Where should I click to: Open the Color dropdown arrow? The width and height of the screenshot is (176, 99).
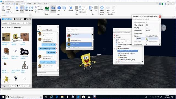coord(76,12)
